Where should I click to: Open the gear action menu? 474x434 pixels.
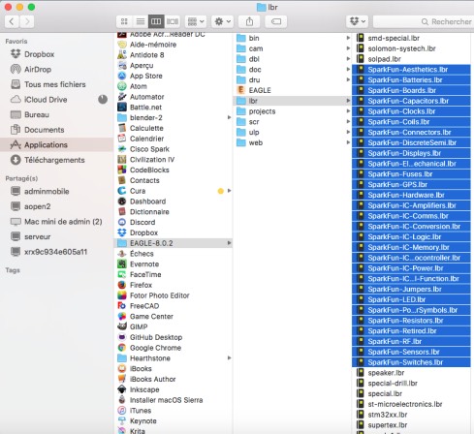pos(222,21)
